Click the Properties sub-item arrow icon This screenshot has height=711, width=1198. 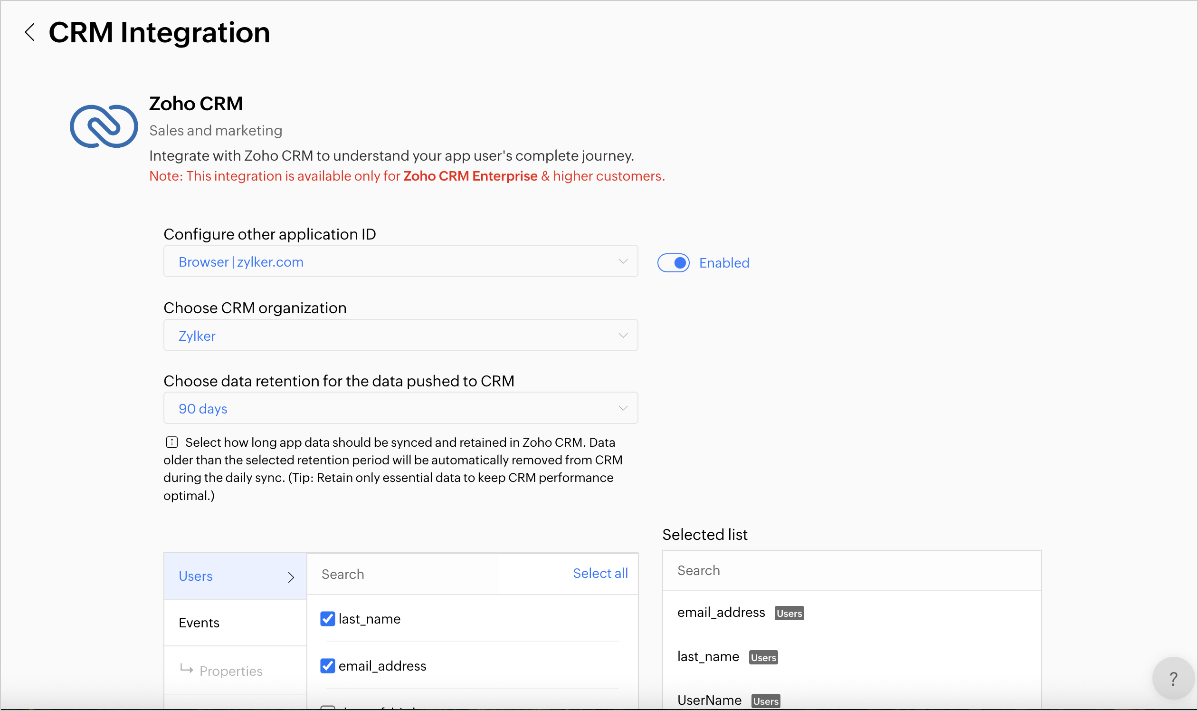(x=186, y=669)
